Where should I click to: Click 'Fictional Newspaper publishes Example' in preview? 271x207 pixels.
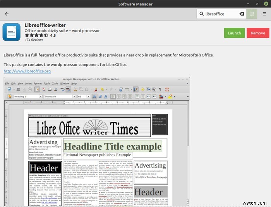[97, 155]
